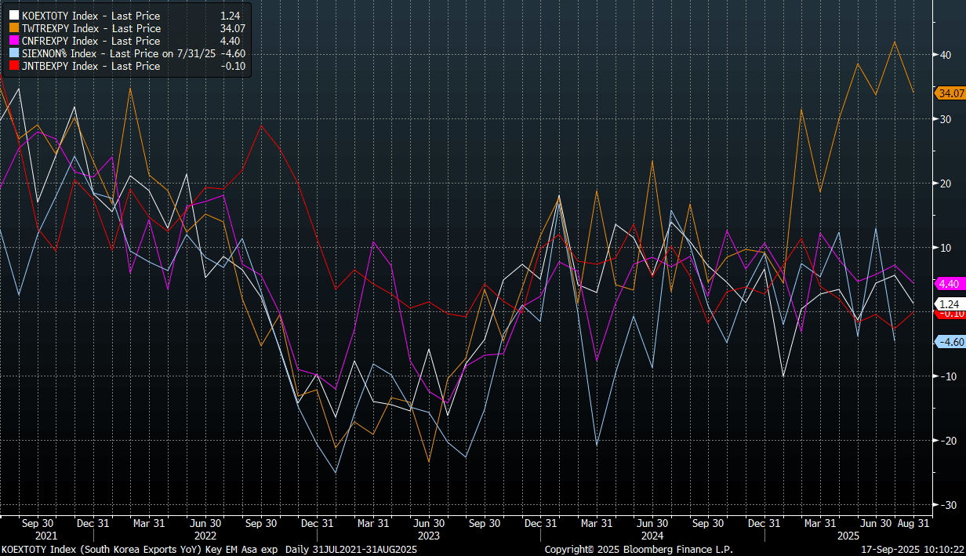Select the KOEXTOTY Index legend entry text
Image resolution: width=966 pixels, height=556 pixels.
pyautogui.click(x=91, y=16)
